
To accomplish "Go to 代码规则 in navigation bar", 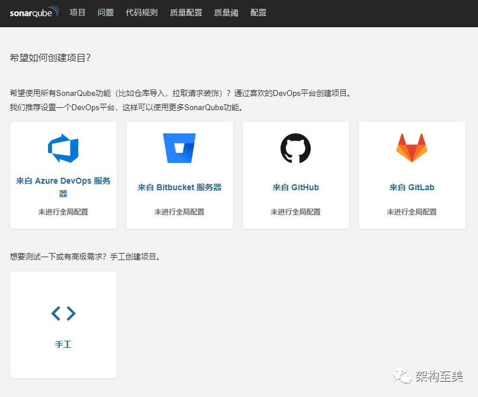I will click(142, 12).
